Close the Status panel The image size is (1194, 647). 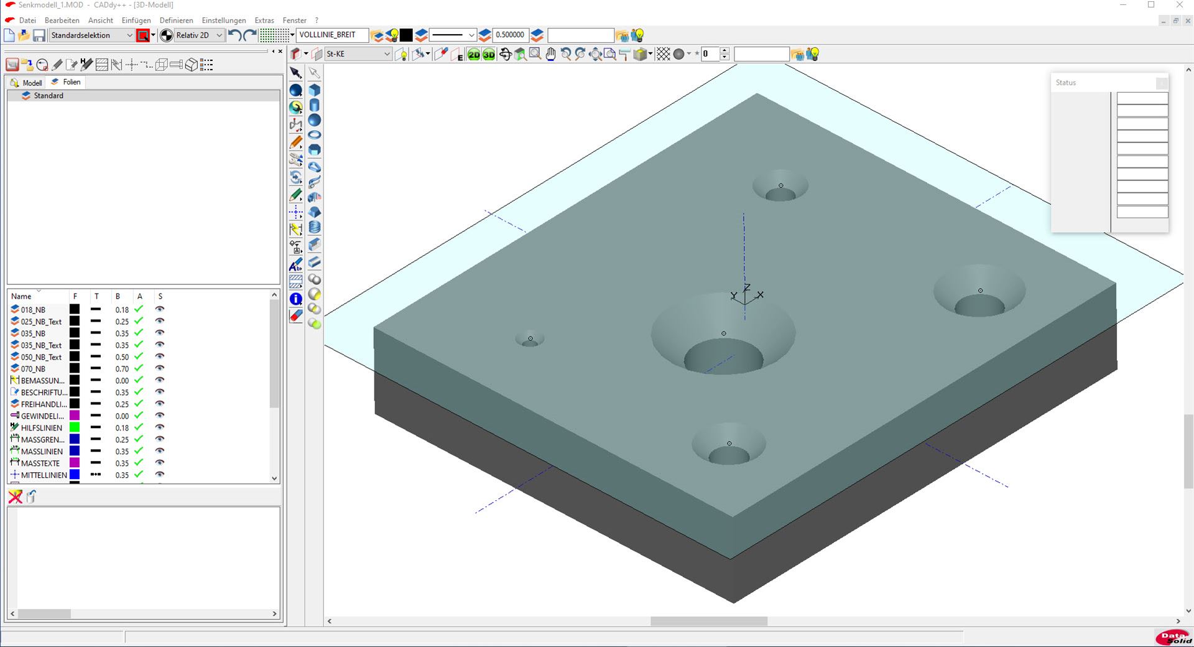pyautogui.click(x=1162, y=83)
